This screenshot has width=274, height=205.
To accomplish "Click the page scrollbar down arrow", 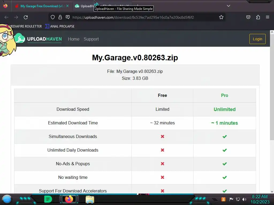I will (x=272, y=192).
